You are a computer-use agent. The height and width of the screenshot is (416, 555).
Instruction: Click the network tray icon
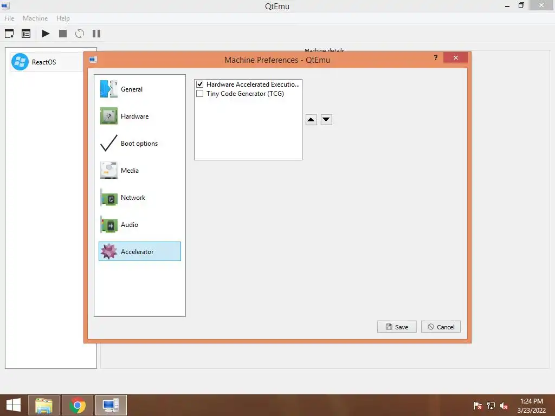click(491, 406)
